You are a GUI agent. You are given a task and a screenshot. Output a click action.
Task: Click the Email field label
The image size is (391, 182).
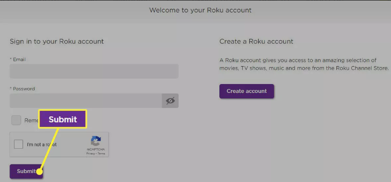pos(18,60)
